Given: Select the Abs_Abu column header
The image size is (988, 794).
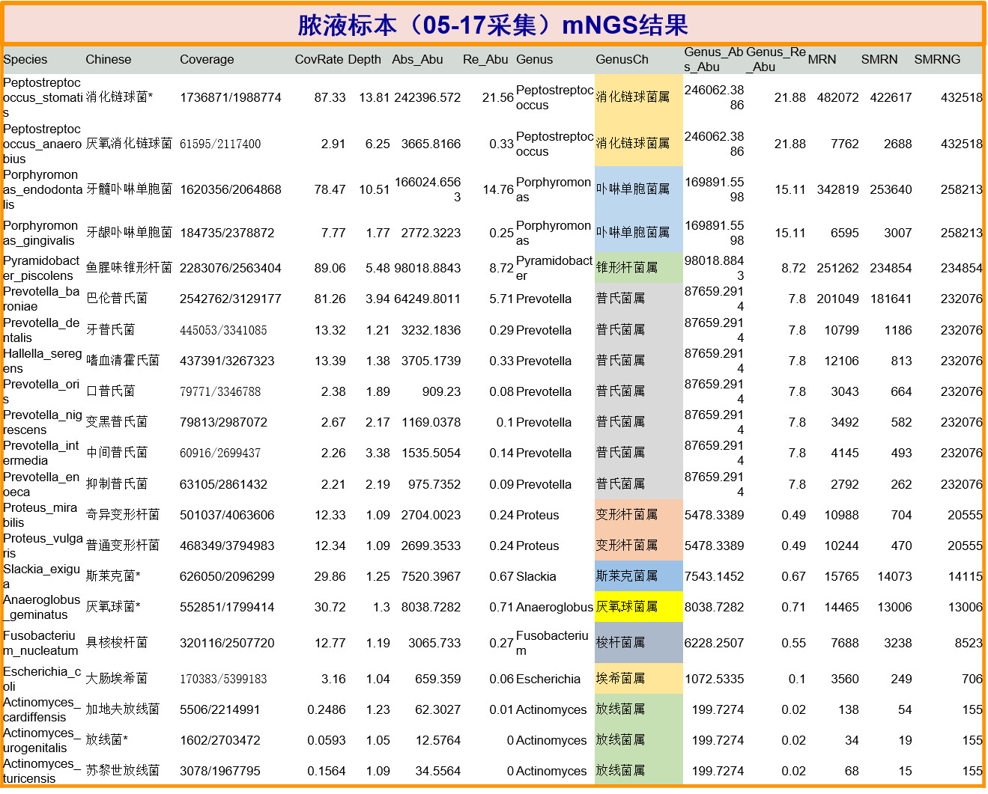Looking at the screenshot, I should 417,59.
